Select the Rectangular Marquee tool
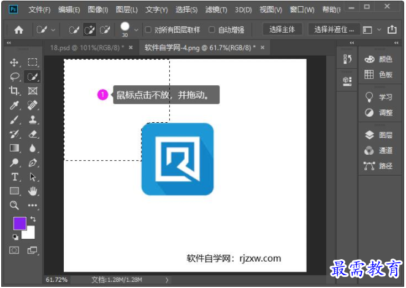 pos(33,62)
